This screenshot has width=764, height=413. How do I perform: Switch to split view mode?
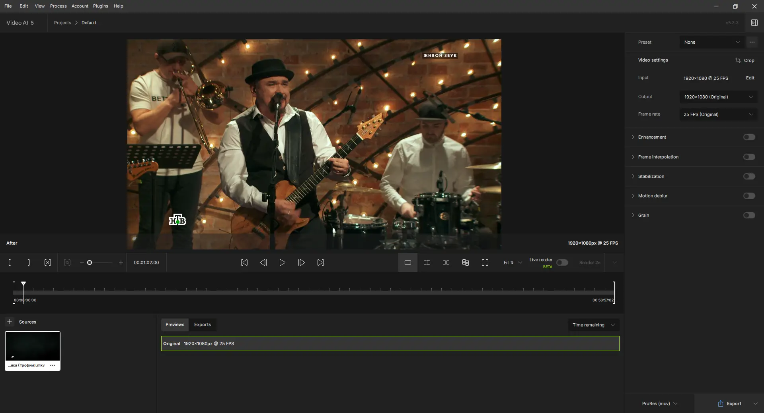427,262
